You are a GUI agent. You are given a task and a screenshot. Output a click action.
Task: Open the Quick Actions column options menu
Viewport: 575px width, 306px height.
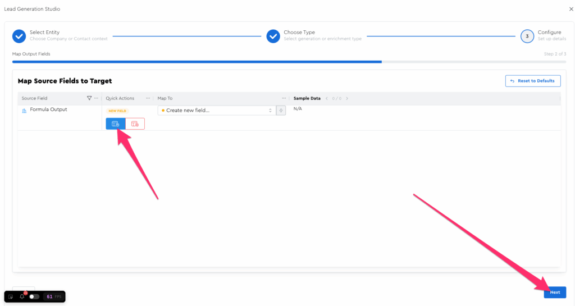click(x=148, y=98)
